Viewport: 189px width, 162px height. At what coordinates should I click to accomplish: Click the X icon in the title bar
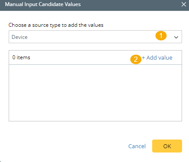click(184, 4)
